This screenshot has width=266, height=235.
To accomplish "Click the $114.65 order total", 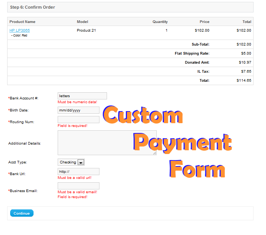I will (244, 80).
